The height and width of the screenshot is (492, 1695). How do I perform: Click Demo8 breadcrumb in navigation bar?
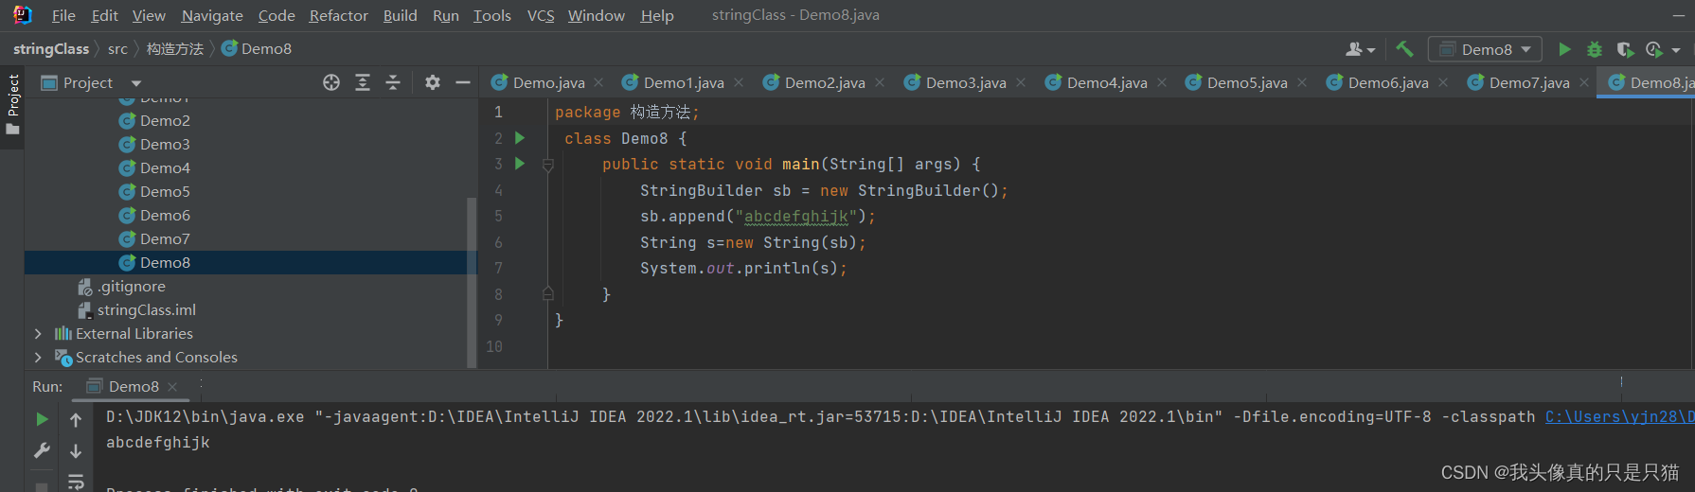257,49
